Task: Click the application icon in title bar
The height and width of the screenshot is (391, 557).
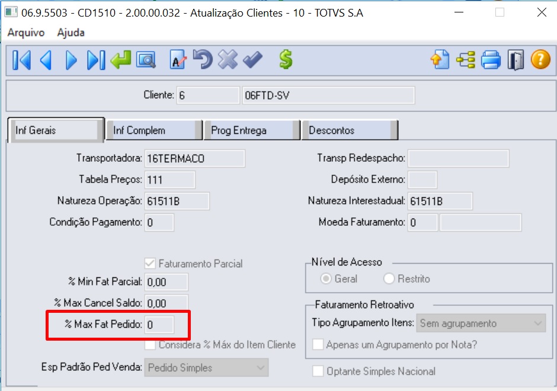Action: (x=11, y=12)
